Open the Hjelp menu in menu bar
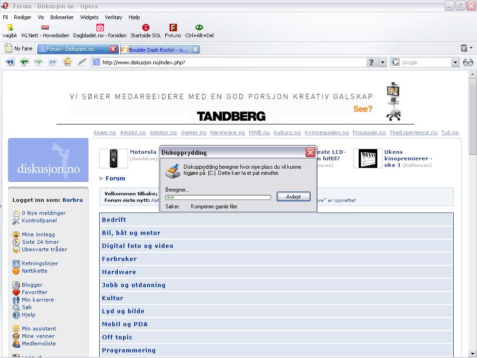The height and width of the screenshot is (358, 477). 134,17
